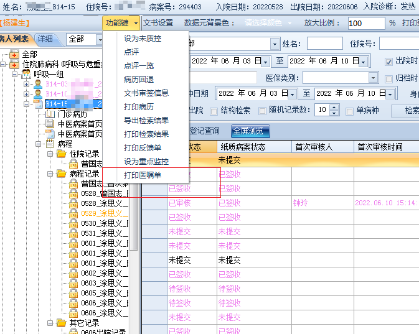Enable the 随机记录数 checkbox
This screenshot has height=334, width=419.
pos(262,111)
